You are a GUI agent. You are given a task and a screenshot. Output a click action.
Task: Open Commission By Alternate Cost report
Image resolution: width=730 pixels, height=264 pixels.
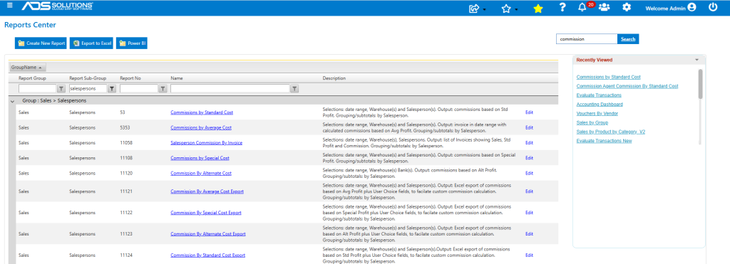point(201,174)
